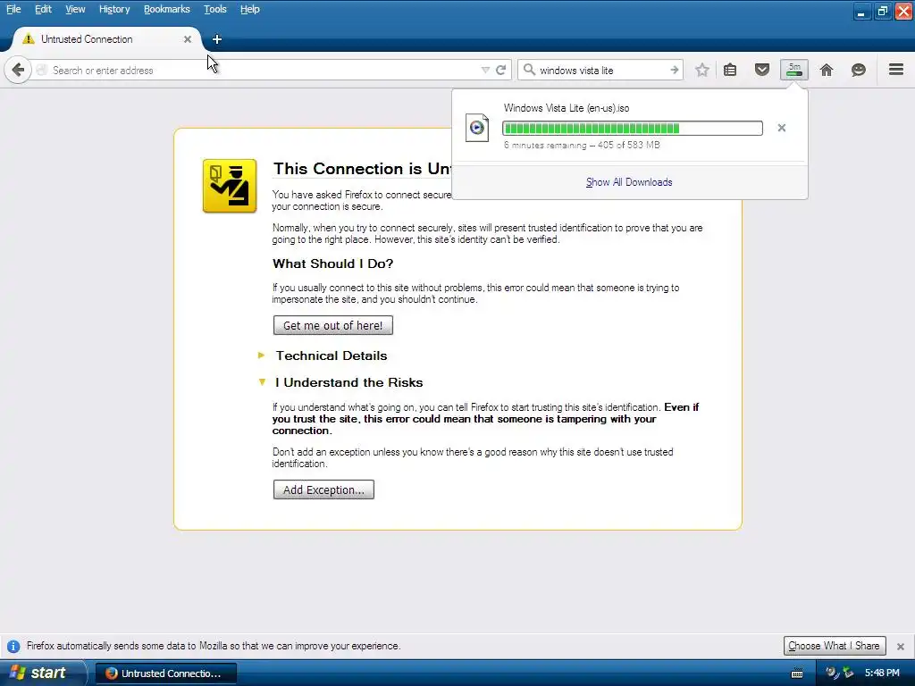Viewport: 915px width, 686px height.
Task: Click the network connection tray icon
Action: tap(847, 673)
